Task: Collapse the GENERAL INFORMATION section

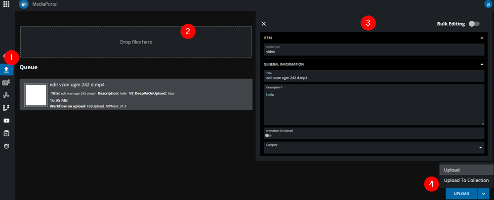Action: pos(482,64)
